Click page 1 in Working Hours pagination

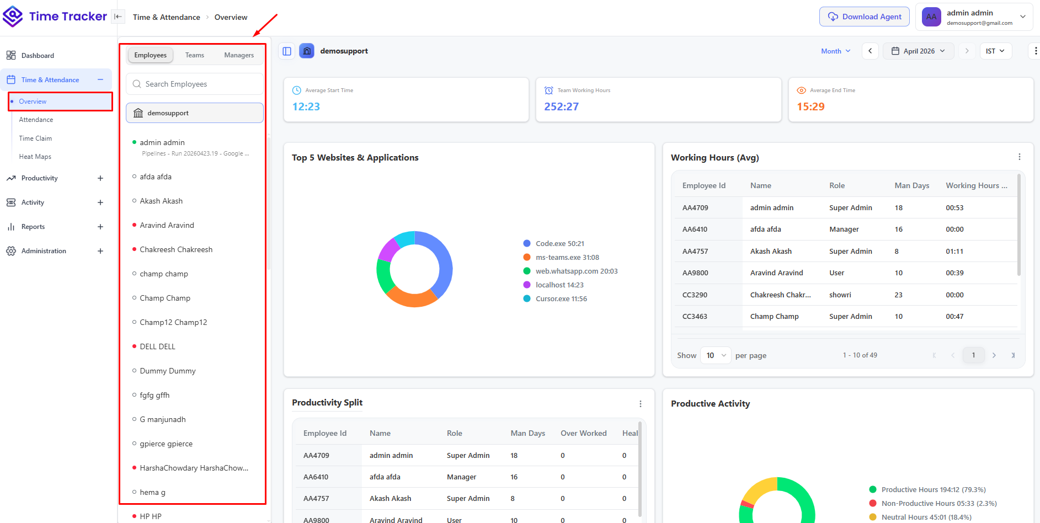pyautogui.click(x=973, y=355)
